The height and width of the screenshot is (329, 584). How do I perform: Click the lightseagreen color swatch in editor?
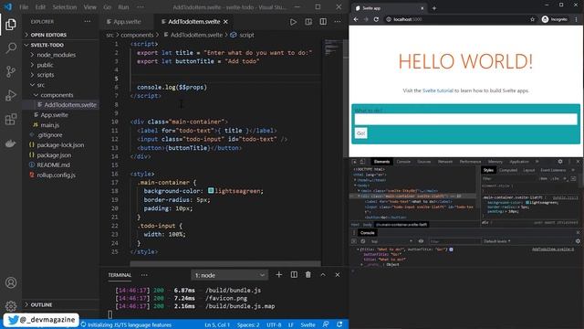click(x=211, y=191)
